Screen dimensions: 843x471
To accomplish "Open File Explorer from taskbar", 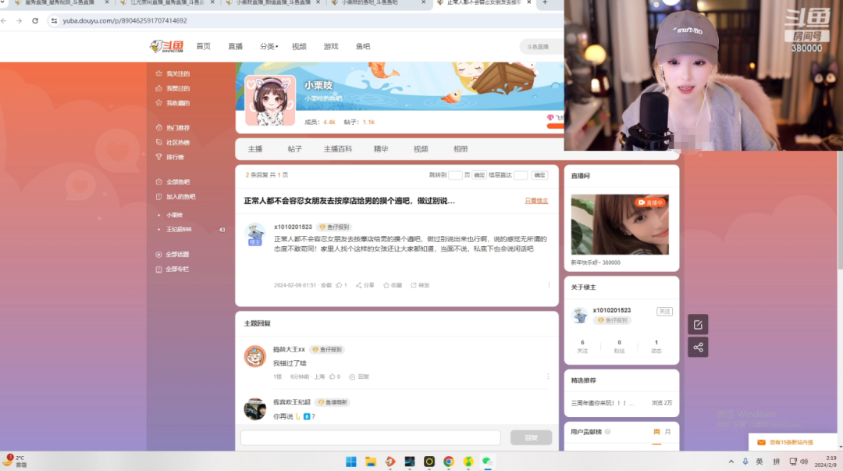I will coord(371,462).
